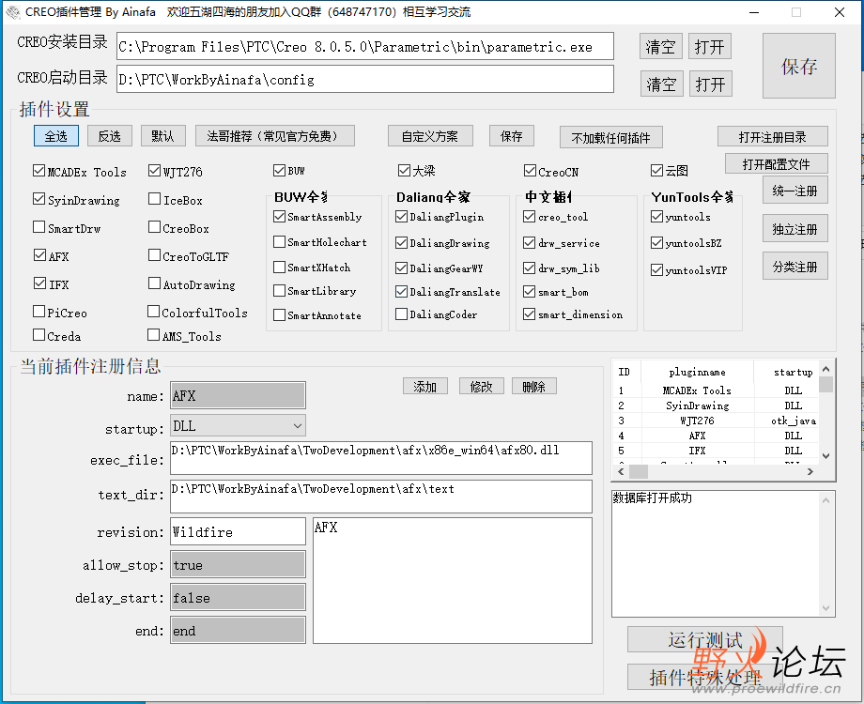Click the 统一注册 button
This screenshot has height=704, width=864.
coord(795,191)
